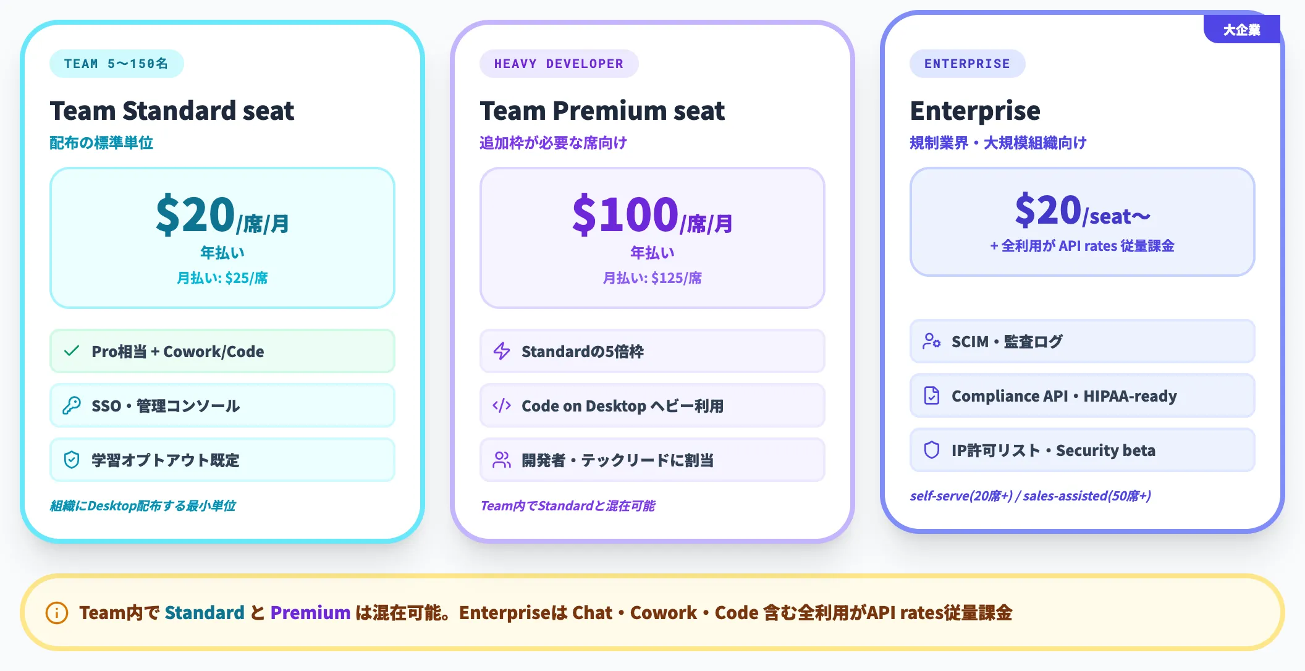
Task: Click the shield-check icon beside 学習オプトアウト既定
Action: 72,460
